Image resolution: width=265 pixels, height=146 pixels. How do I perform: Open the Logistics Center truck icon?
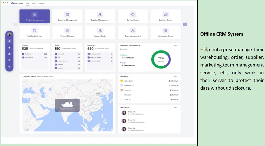click(165, 15)
